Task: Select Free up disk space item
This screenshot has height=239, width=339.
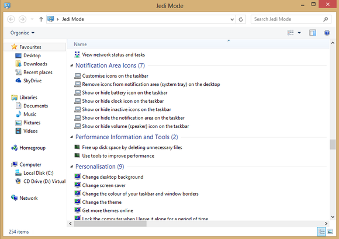Action: coord(128,147)
